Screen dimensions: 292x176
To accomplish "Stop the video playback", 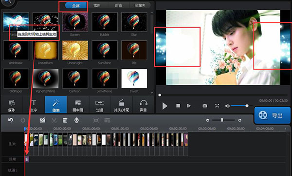I will coord(178,106).
